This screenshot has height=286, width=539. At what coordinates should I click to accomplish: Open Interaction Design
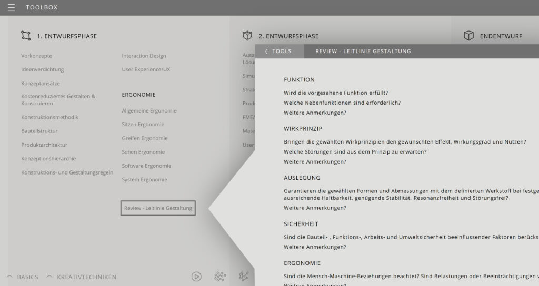(144, 56)
